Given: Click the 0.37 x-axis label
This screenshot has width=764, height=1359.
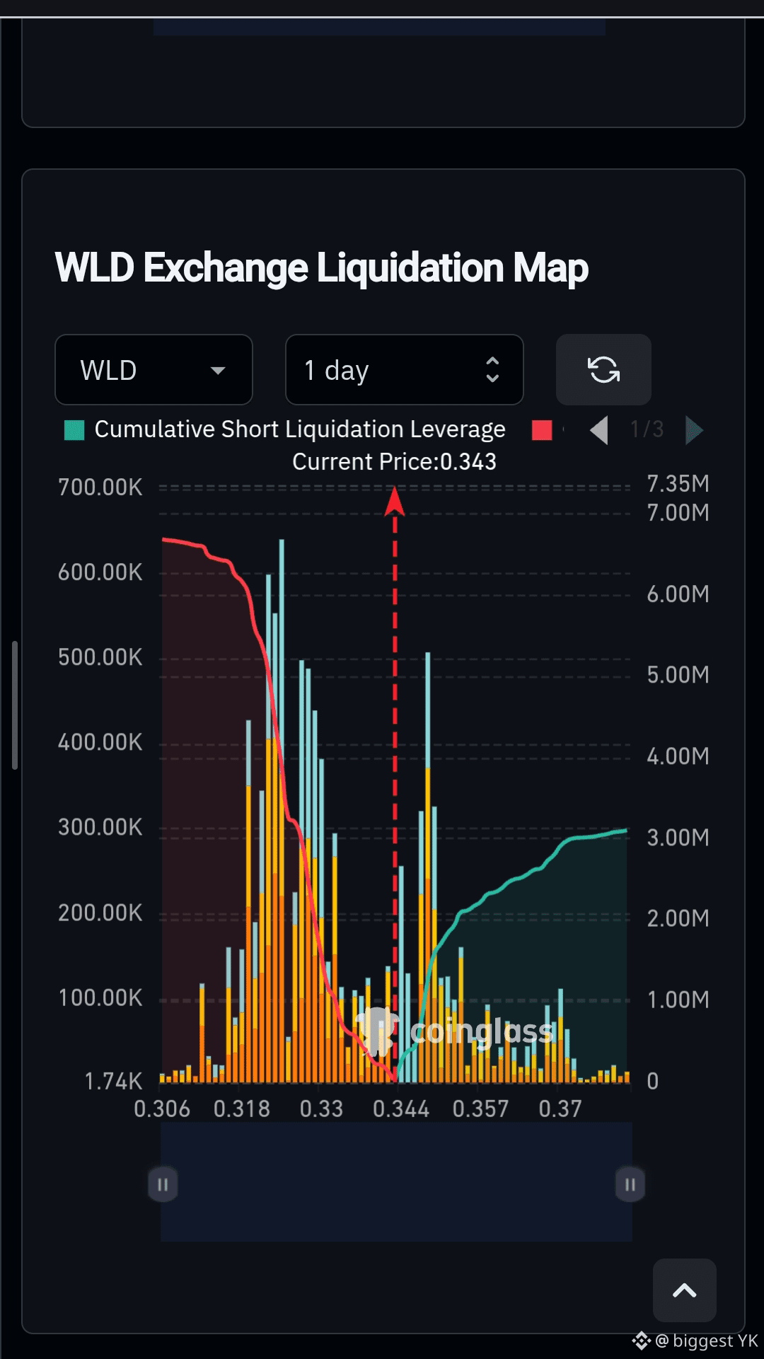Looking at the screenshot, I should pyautogui.click(x=560, y=1109).
